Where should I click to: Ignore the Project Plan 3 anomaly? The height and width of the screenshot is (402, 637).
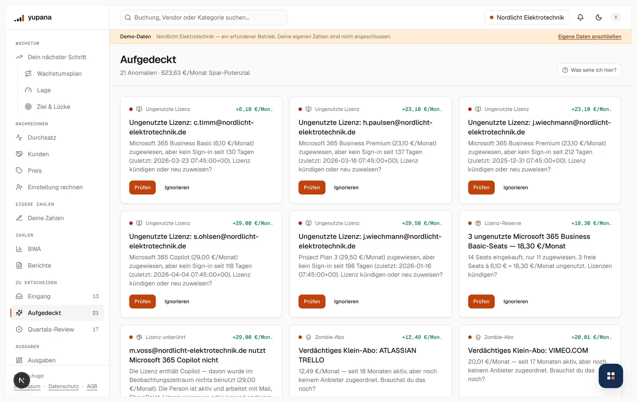tap(346, 302)
